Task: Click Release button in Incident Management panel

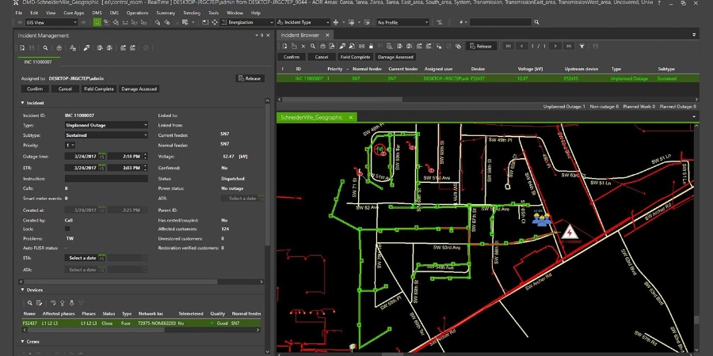Action: (250, 78)
